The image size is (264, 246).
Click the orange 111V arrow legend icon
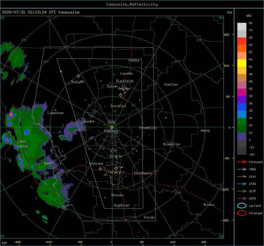tap(242, 176)
